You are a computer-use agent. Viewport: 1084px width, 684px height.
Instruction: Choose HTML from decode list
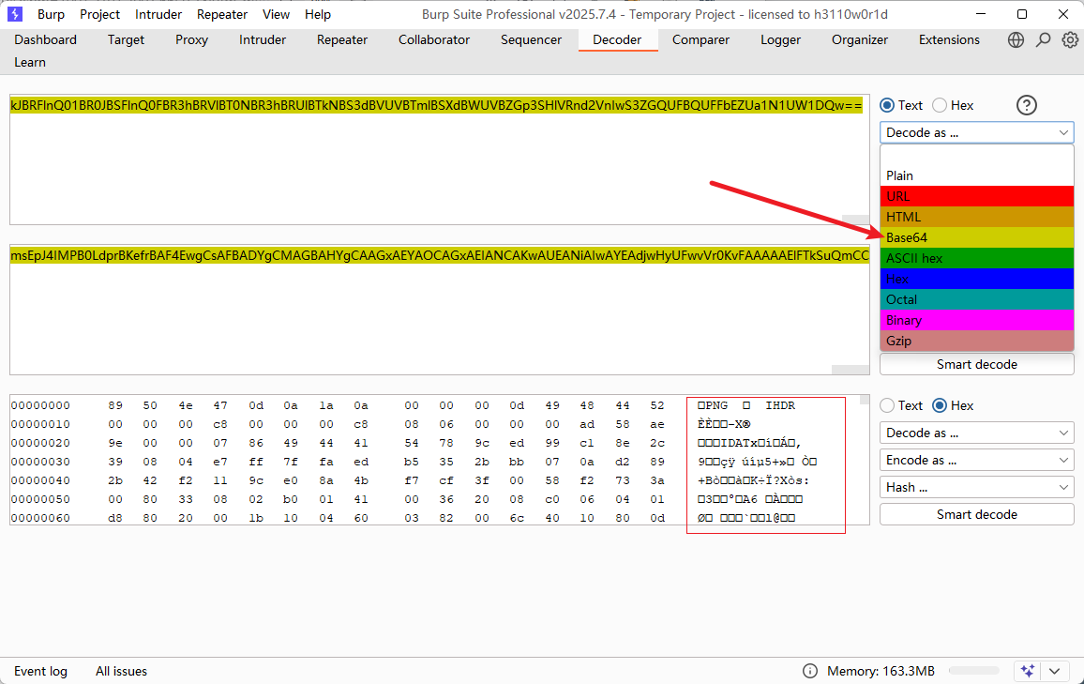pyautogui.click(x=977, y=217)
